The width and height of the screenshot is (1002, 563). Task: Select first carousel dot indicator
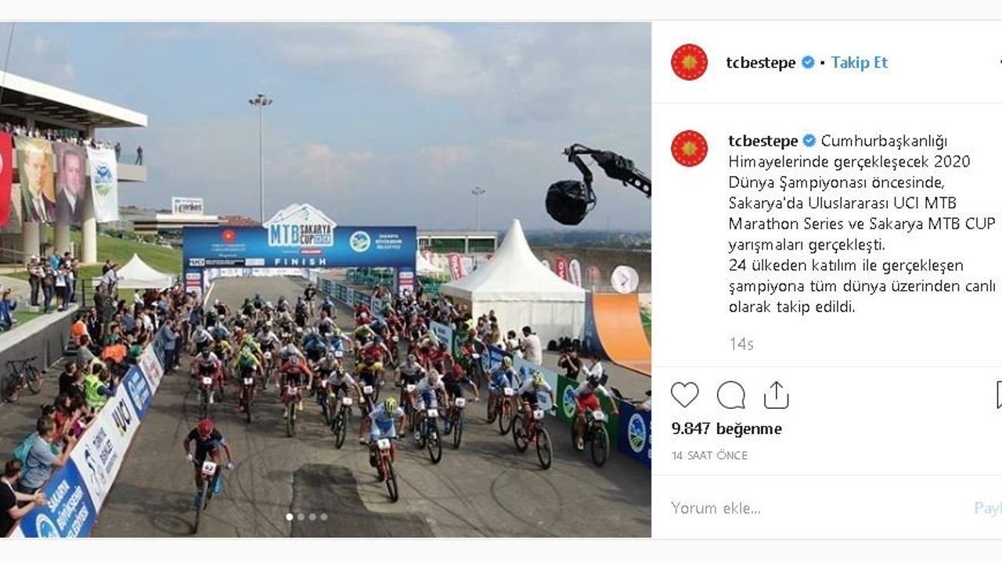290,517
